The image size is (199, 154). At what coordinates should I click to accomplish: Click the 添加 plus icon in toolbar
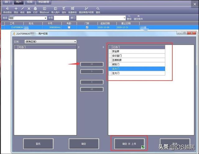(16, 9)
